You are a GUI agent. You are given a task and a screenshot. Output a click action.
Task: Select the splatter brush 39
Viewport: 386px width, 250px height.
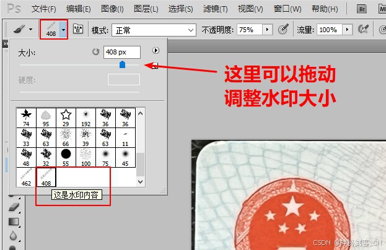pos(86,137)
